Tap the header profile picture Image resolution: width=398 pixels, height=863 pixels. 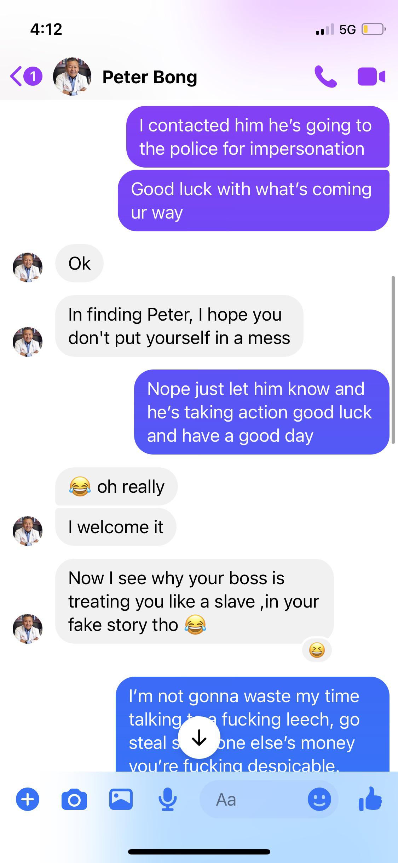coord(72,77)
